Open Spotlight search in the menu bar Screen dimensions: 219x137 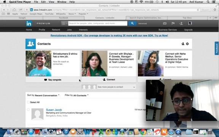click(208, 2)
